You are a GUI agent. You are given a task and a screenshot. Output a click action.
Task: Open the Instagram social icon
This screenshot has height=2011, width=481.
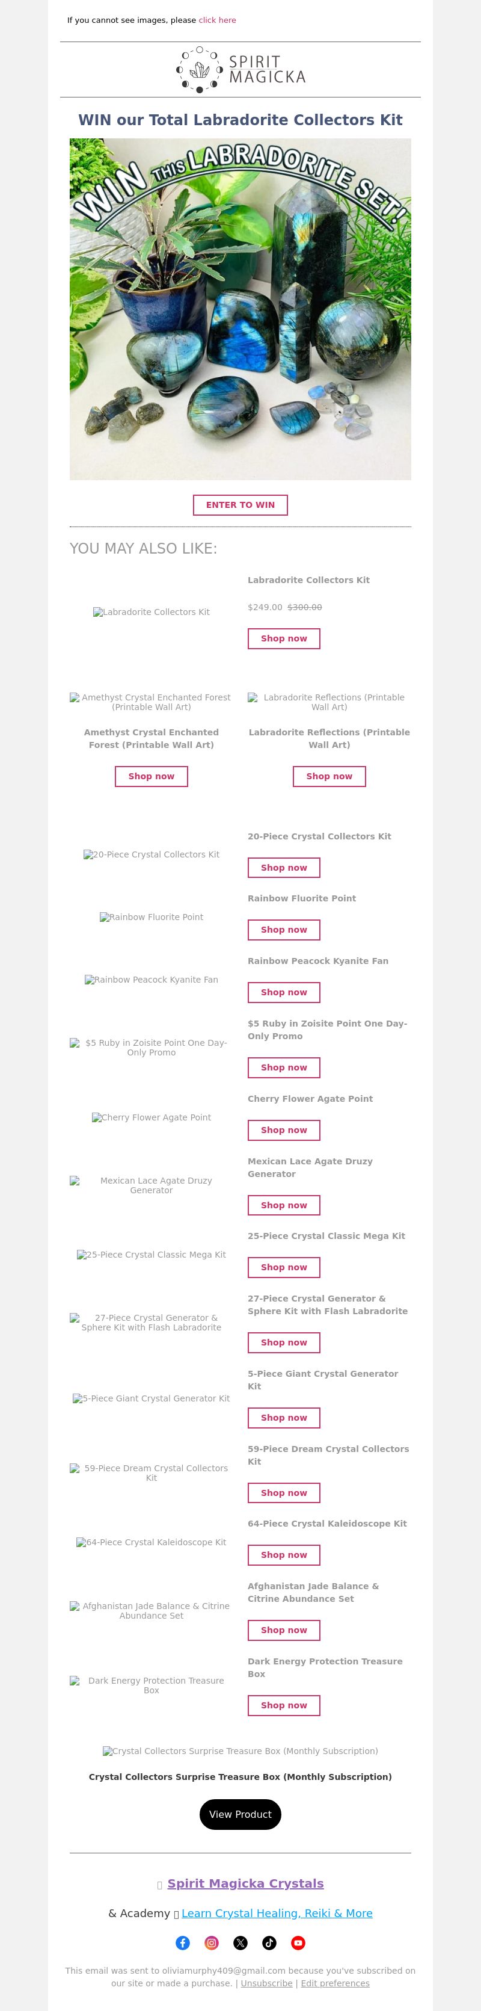click(x=211, y=1943)
